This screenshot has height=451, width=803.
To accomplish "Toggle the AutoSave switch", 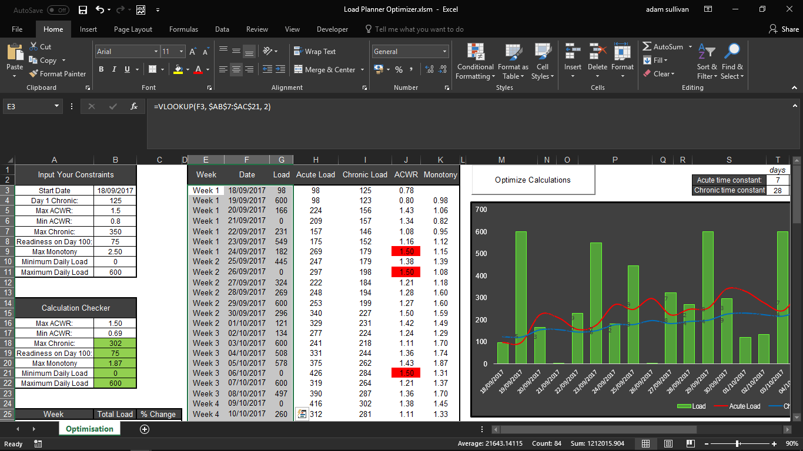I will click(58, 10).
